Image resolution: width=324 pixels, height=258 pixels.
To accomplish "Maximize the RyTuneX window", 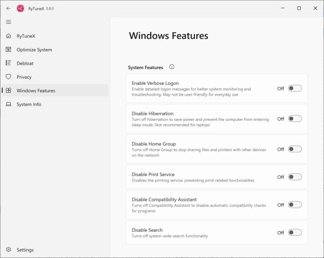I will click(x=299, y=9).
